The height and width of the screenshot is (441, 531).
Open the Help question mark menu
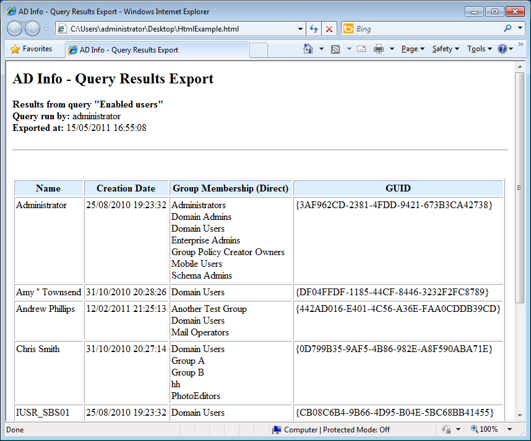point(503,49)
